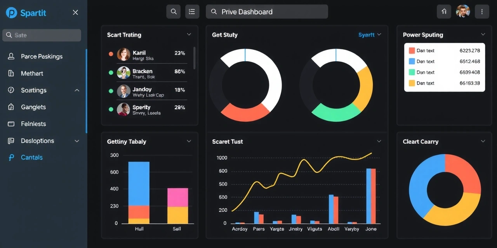Click the list icon next to top search

192,11
